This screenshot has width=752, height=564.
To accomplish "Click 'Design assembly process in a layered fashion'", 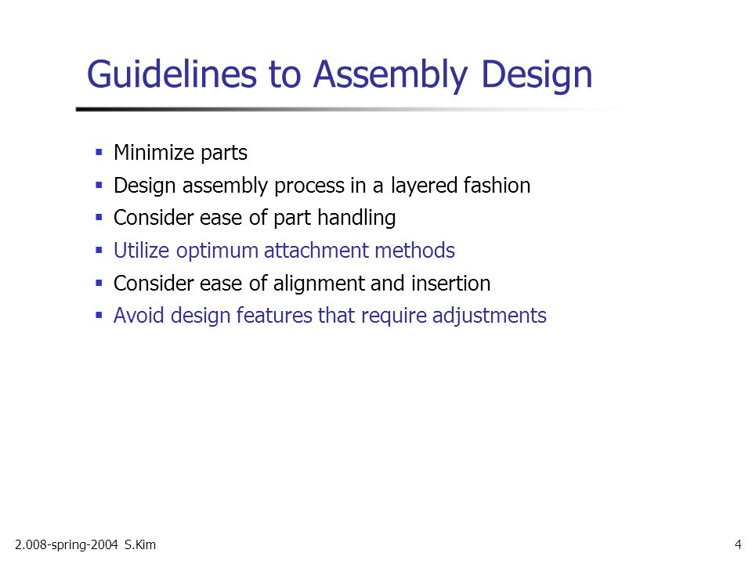I will pyautogui.click(x=322, y=186).
